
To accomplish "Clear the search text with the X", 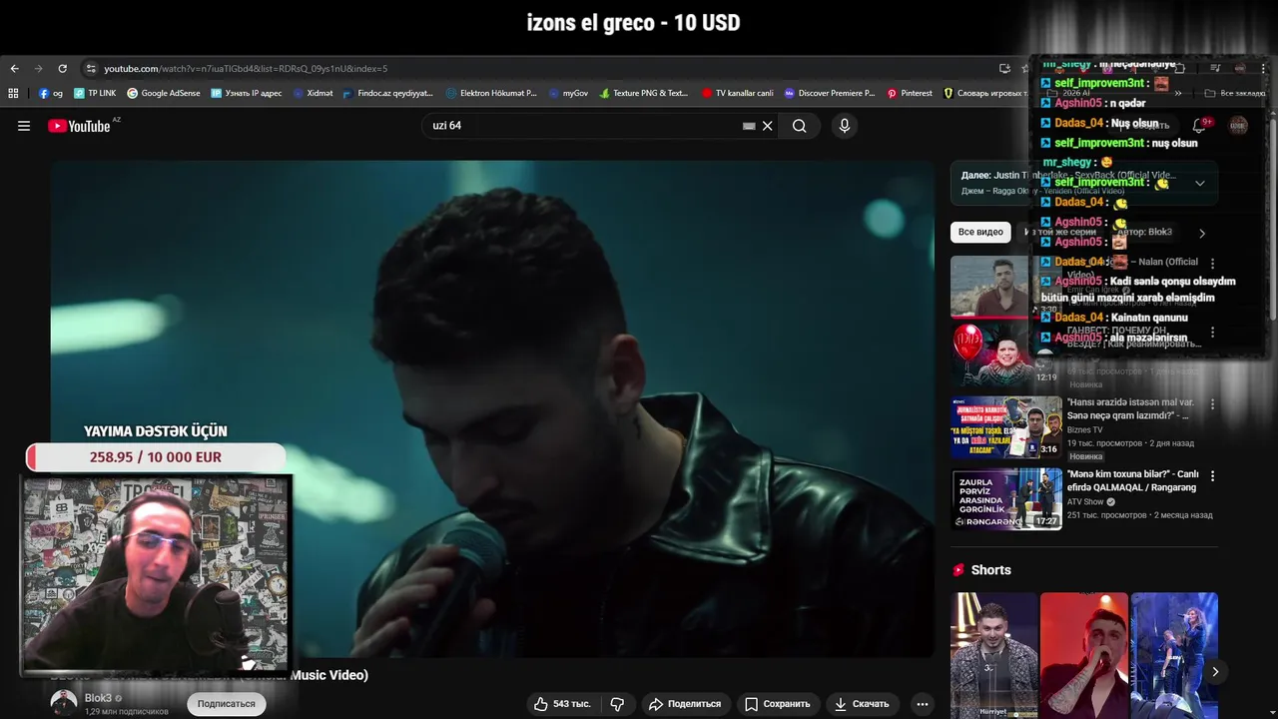I will (x=768, y=126).
